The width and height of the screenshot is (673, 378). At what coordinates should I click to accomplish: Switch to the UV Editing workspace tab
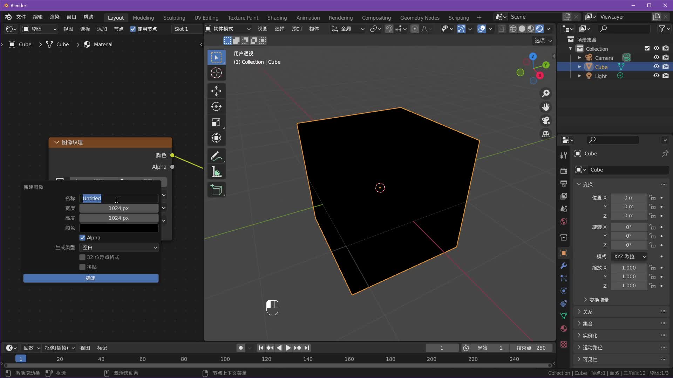click(x=206, y=17)
